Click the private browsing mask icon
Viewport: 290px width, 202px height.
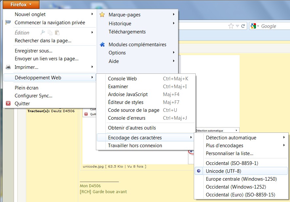coord(8,22)
